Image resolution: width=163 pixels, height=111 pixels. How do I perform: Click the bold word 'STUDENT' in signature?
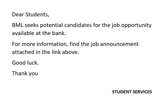click(x=121, y=92)
